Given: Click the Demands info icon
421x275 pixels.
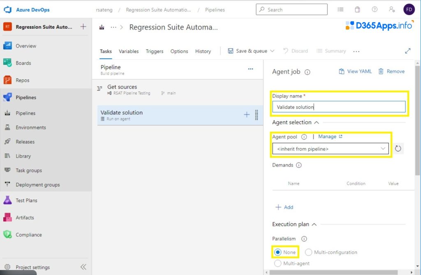Looking at the screenshot, I should pyautogui.click(x=298, y=165).
